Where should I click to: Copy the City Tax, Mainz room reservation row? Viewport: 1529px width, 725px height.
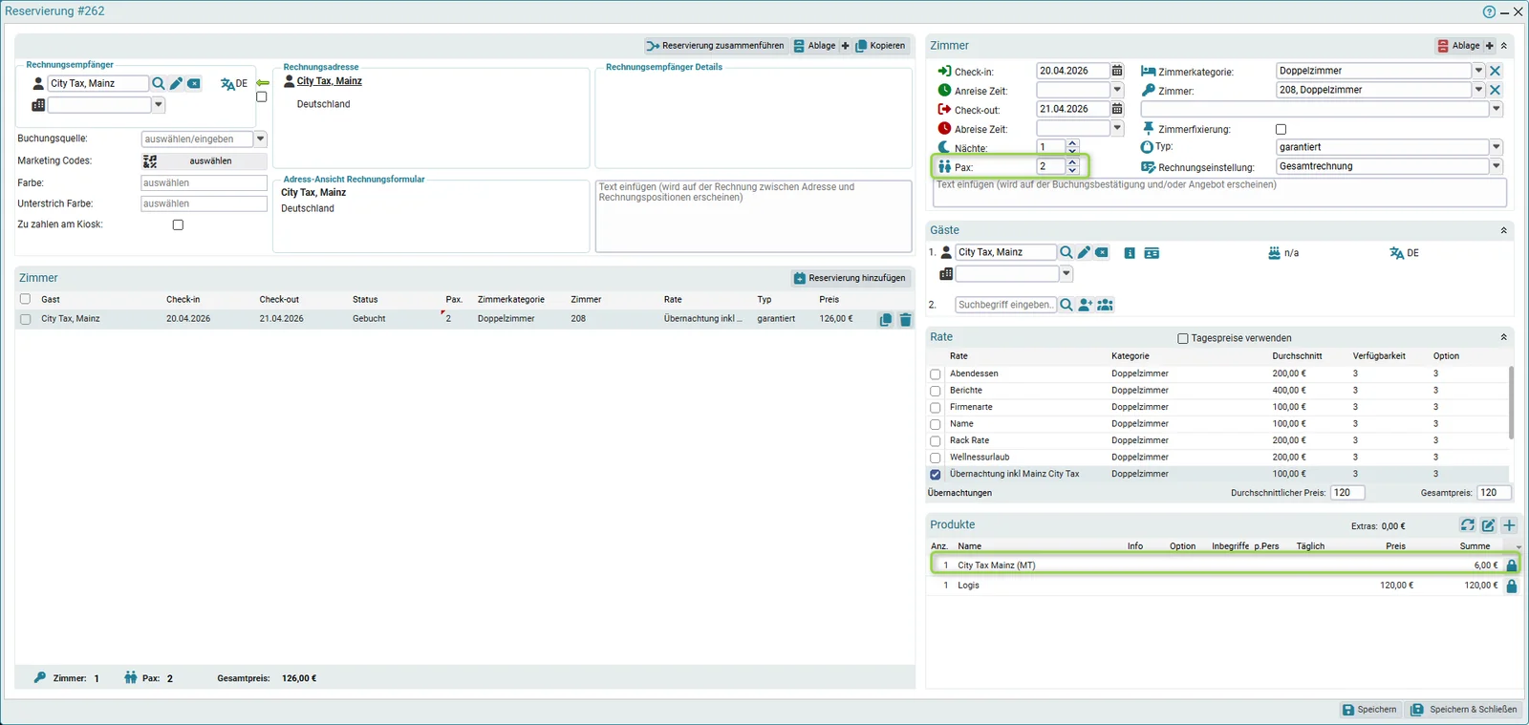886,320
